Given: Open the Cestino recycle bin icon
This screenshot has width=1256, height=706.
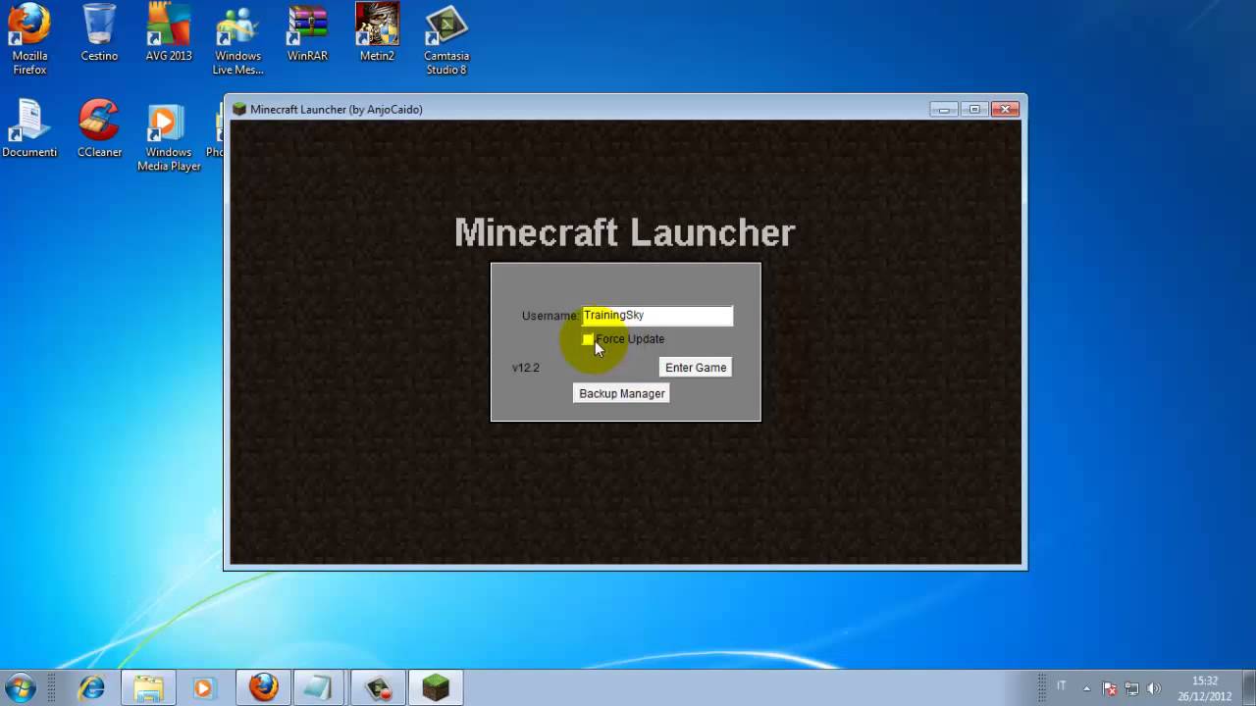Looking at the screenshot, I should pyautogui.click(x=99, y=34).
